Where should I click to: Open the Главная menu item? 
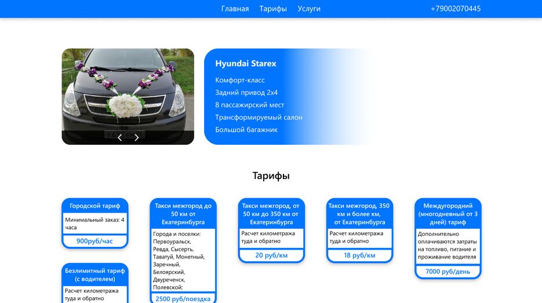pyautogui.click(x=235, y=9)
